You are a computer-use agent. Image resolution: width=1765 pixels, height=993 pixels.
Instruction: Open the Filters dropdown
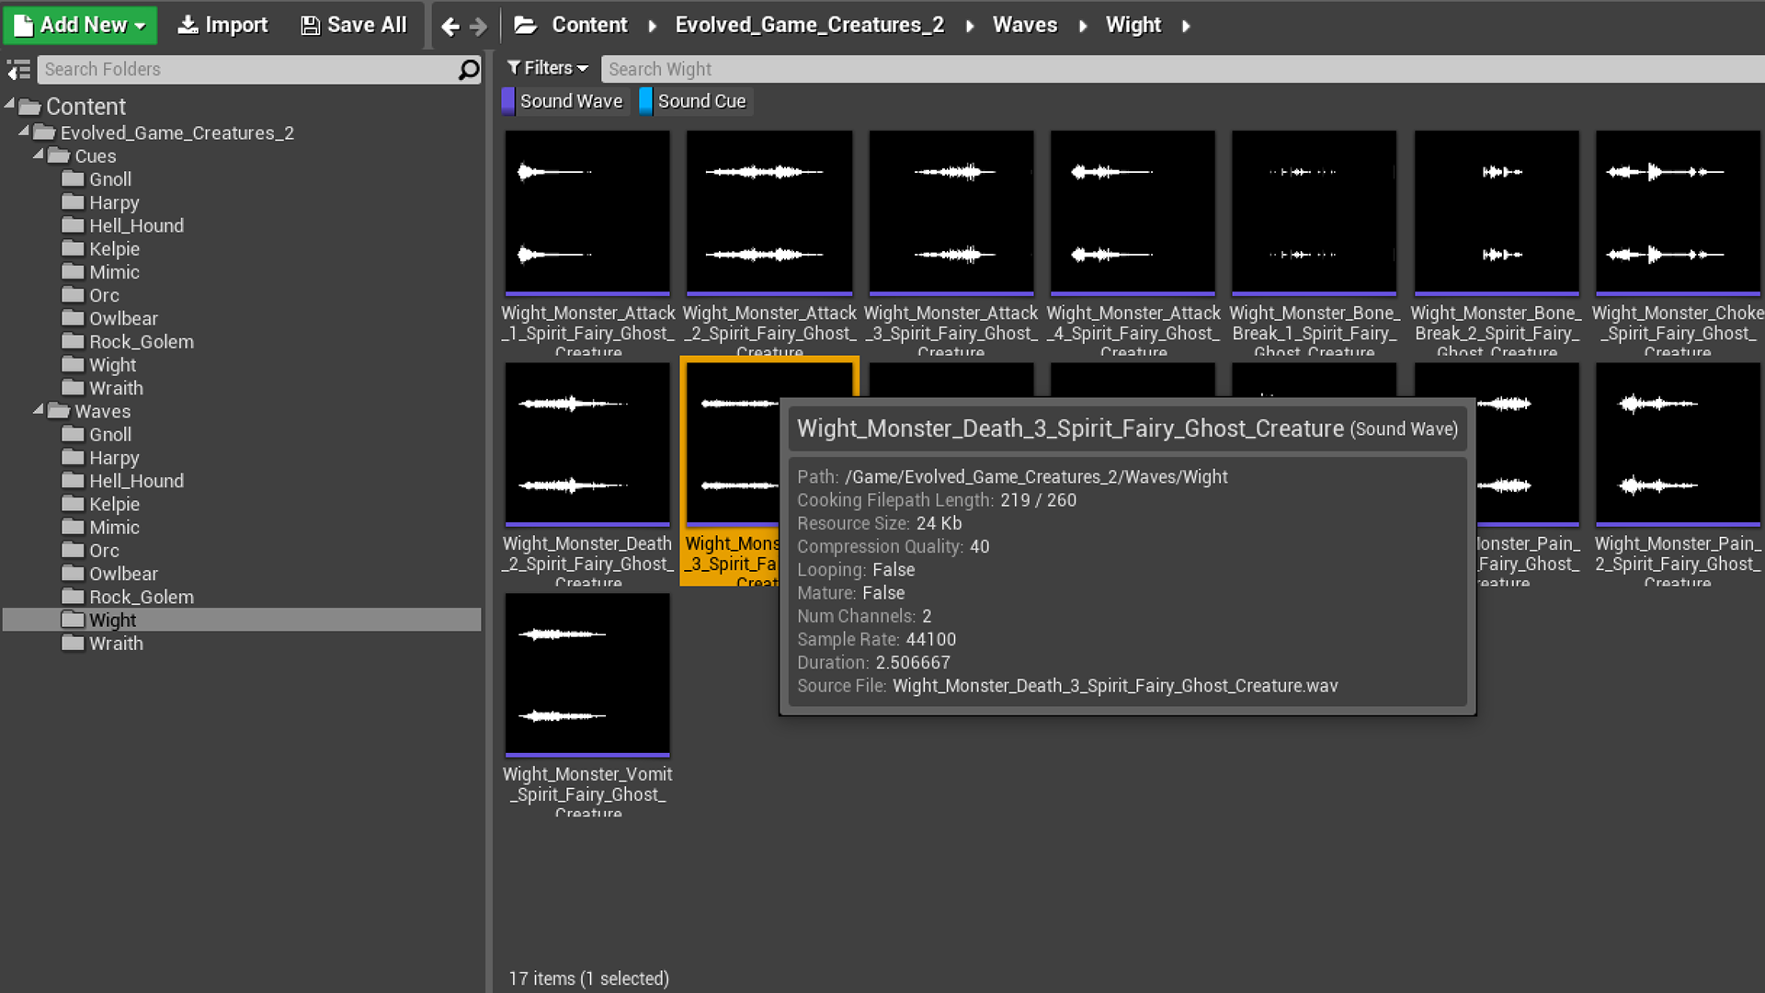548,68
